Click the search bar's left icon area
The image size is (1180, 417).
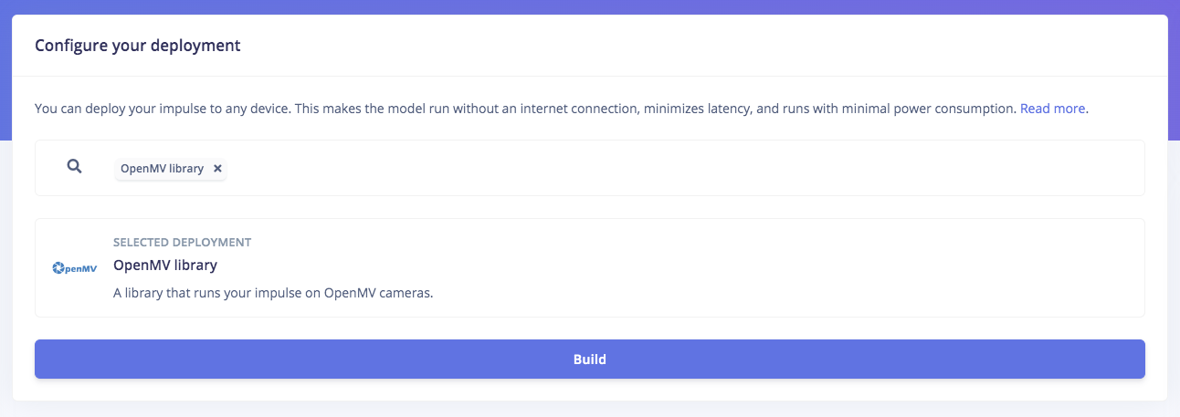[75, 168]
